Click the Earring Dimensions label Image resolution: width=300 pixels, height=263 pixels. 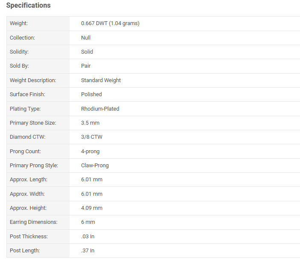tap(33, 222)
